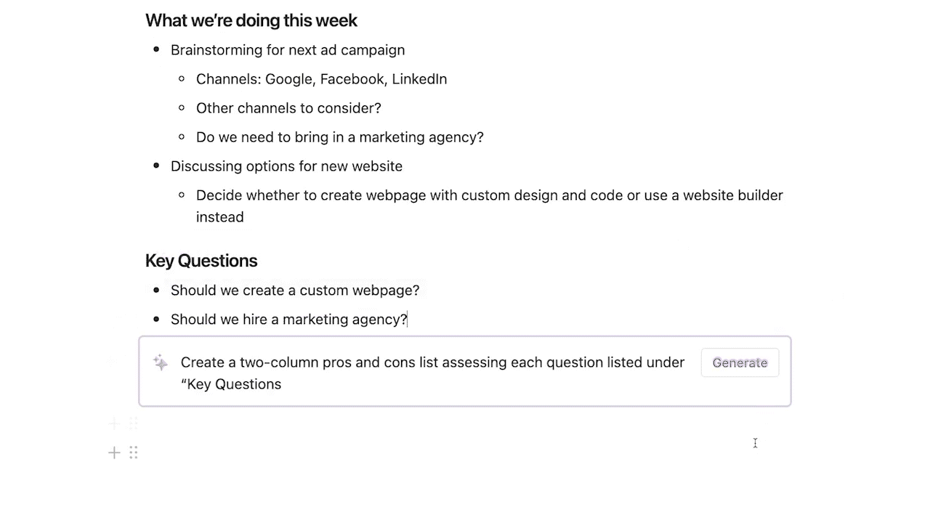Click the six-dot drag handle icon
Image resolution: width=930 pixels, height=523 pixels.
click(134, 453)
